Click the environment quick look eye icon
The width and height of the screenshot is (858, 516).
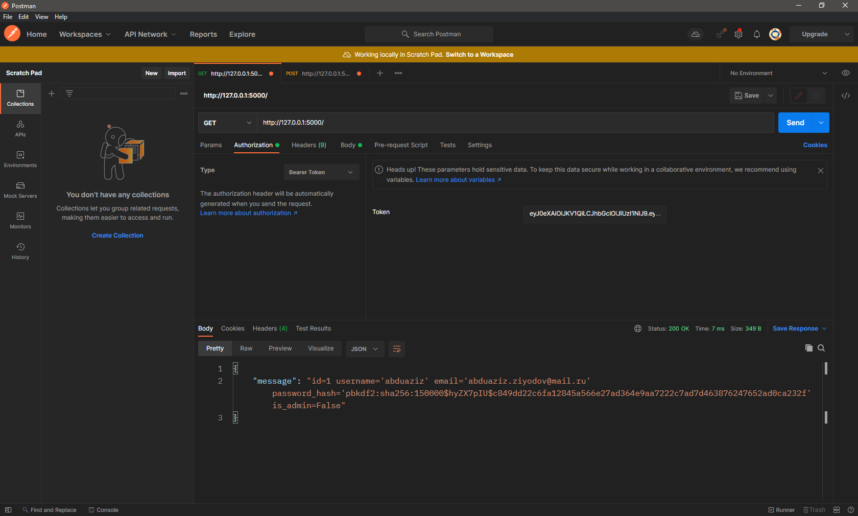[846, 73]
